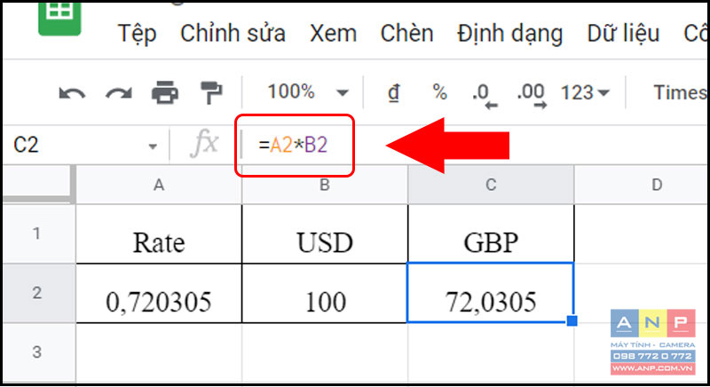This screenshot has height=387, width=710.
Task: Select column C header
Action: (x=491, y=185)
